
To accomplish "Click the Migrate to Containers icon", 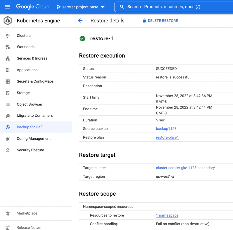I will tap(8, 116).
